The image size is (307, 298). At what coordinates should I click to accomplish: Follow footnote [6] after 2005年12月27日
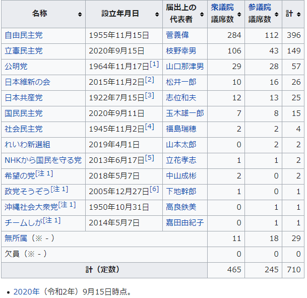[x=154, y=189]
